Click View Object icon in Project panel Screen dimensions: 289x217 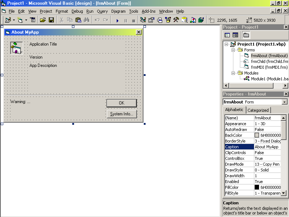coord(236,35)
